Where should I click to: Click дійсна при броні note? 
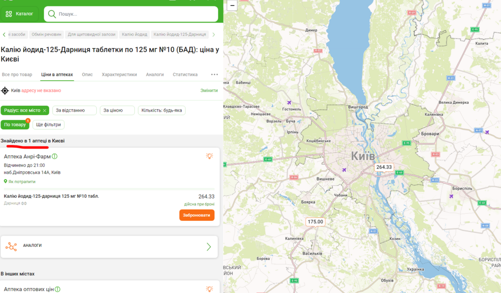coord(199,204)
